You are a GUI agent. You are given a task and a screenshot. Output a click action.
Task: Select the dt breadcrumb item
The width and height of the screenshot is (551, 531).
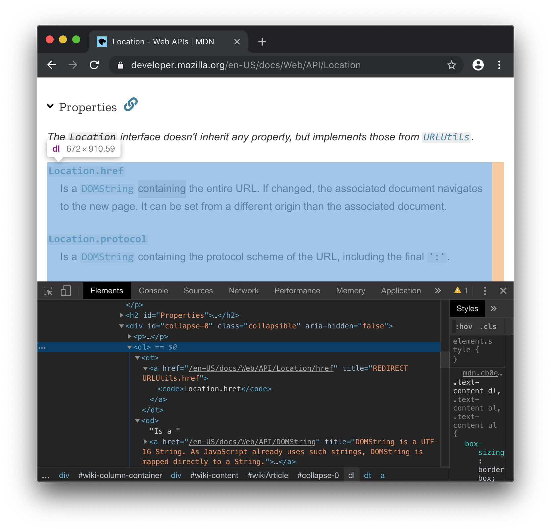pos(368,475)
